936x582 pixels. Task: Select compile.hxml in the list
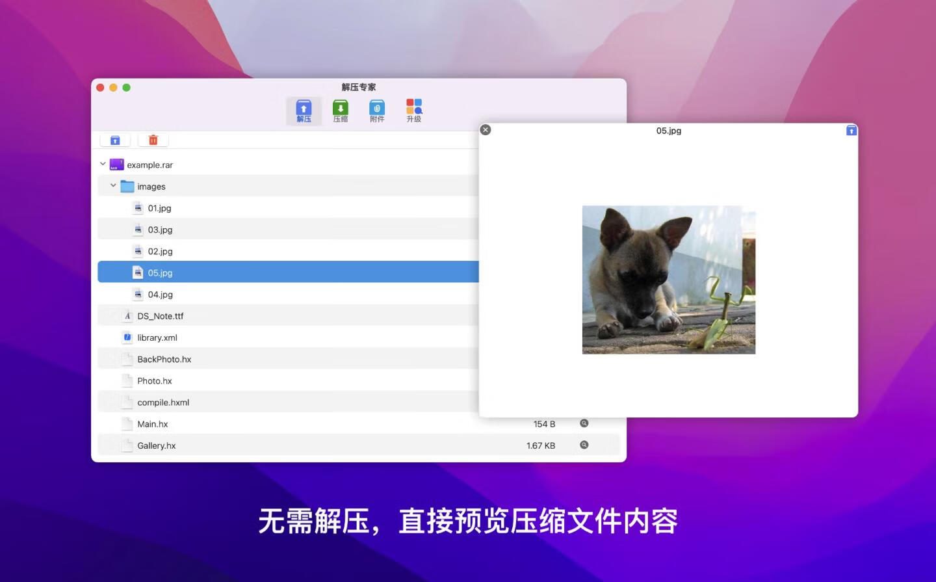click(x=162, y=403)
